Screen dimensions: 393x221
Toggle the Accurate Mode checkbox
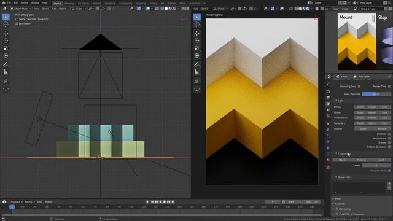click(x=389, y=171)
